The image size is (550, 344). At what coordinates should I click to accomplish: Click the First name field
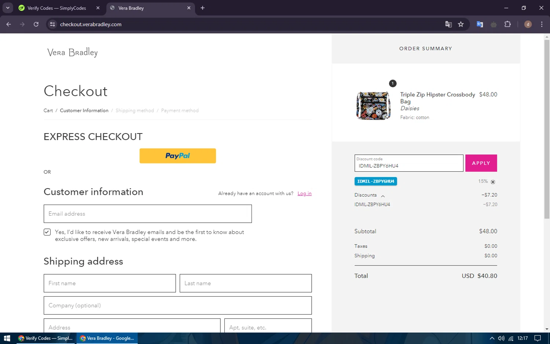[110, 283]
